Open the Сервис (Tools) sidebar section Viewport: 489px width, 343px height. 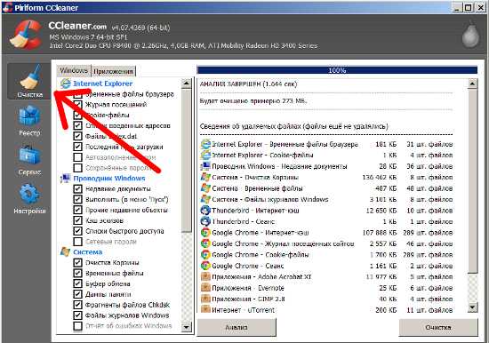point(29,160)
